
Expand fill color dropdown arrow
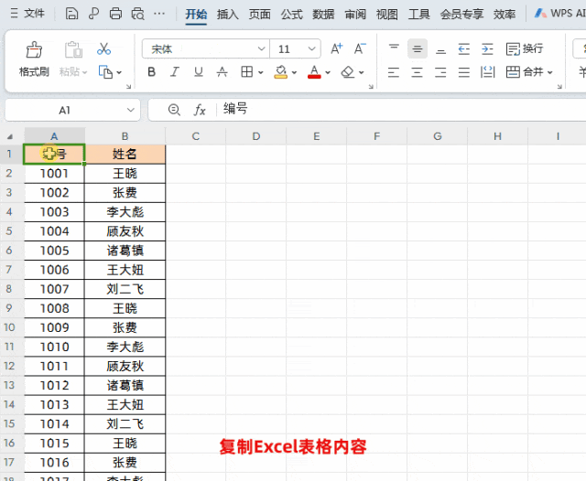tap(295, 72)
